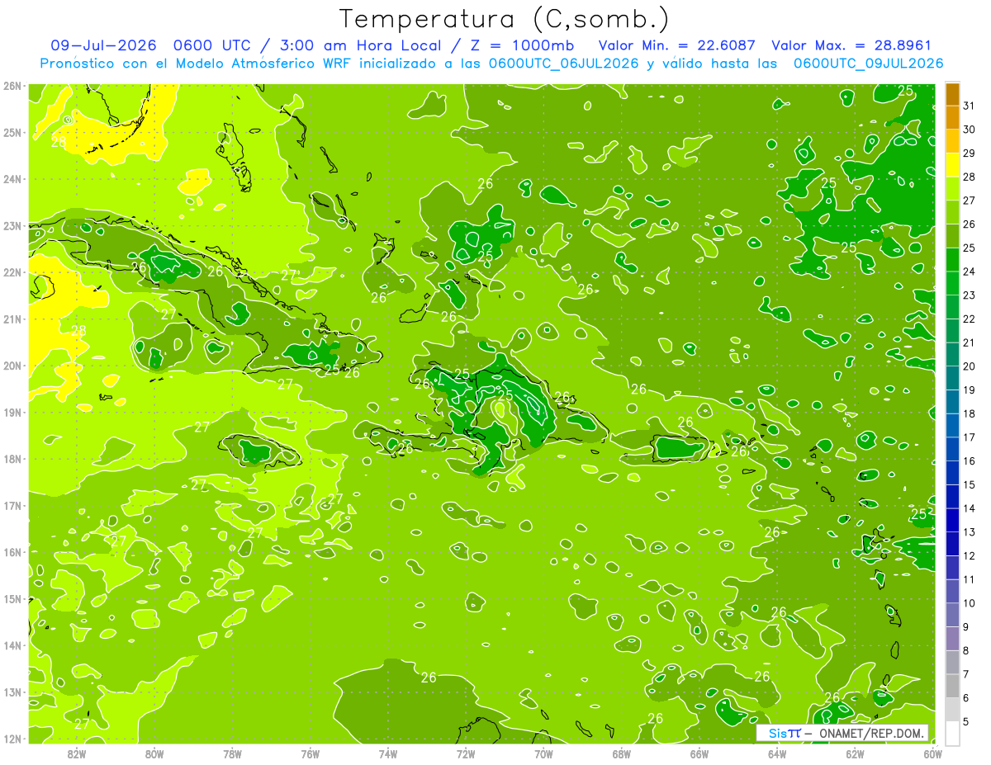Click the yellow colorbar swatch between 28 and 29
This screenshot has height=765, width=991.
[952, 165]
